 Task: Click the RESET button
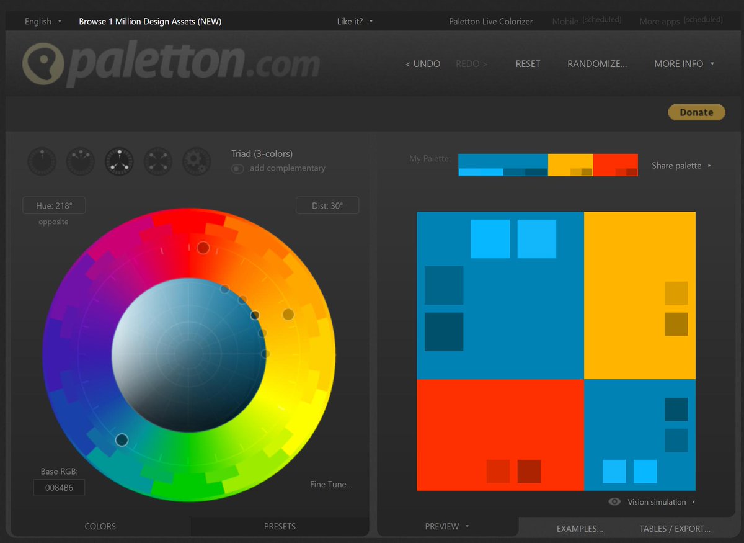(528, 64)
